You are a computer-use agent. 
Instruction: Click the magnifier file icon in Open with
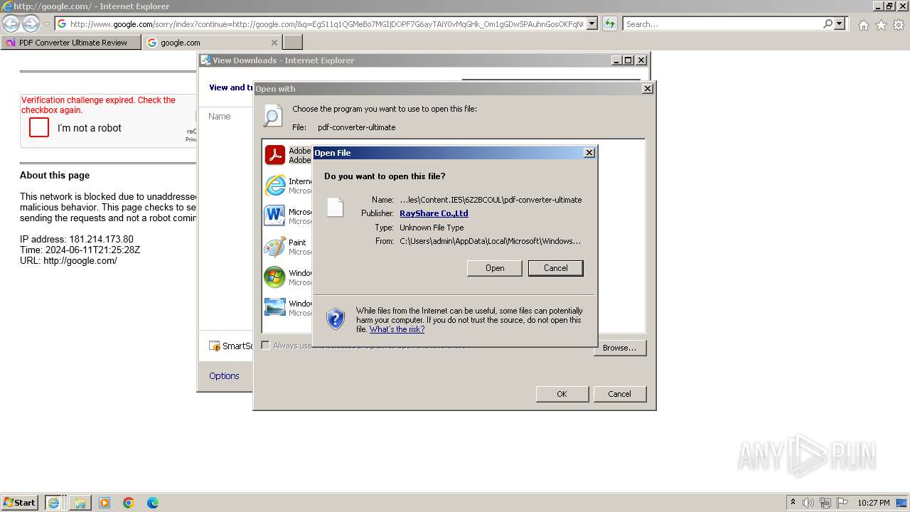coord(273,116)
